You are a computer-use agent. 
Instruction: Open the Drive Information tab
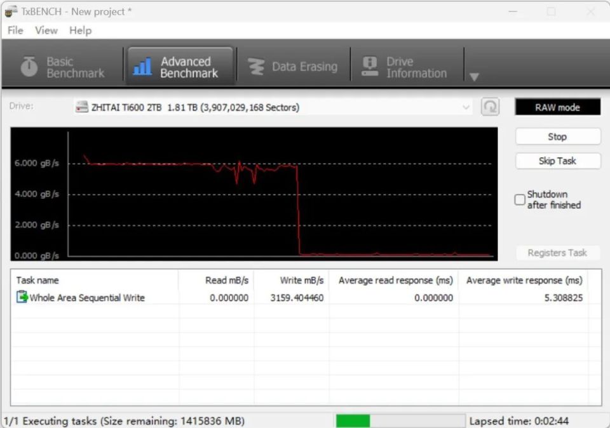click(x=407, y=67)
